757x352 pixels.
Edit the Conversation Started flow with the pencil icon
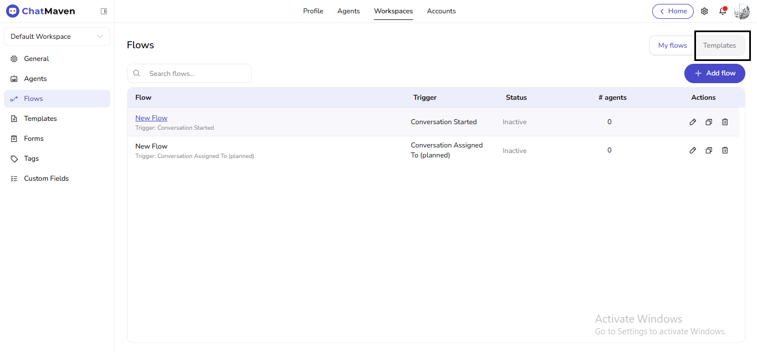pyautogui.click(x=692, y=121)
